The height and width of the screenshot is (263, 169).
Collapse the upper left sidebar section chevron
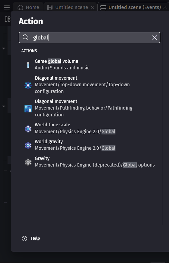pyautogui.click(x=3, y=48)
